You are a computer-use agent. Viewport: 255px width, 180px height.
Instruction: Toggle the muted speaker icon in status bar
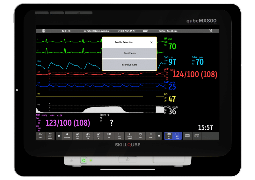210,31
